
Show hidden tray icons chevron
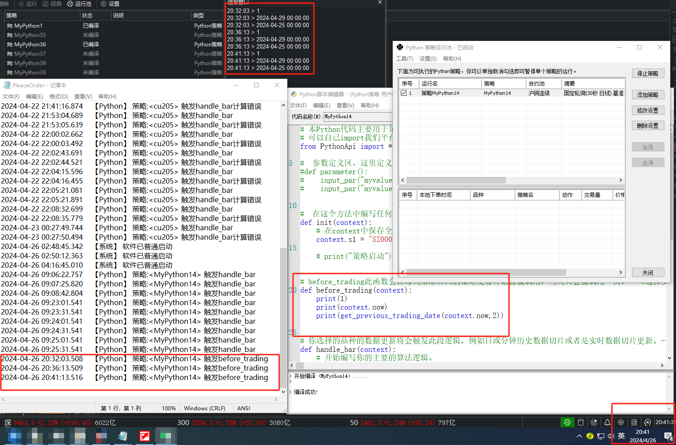coord(579,436)
